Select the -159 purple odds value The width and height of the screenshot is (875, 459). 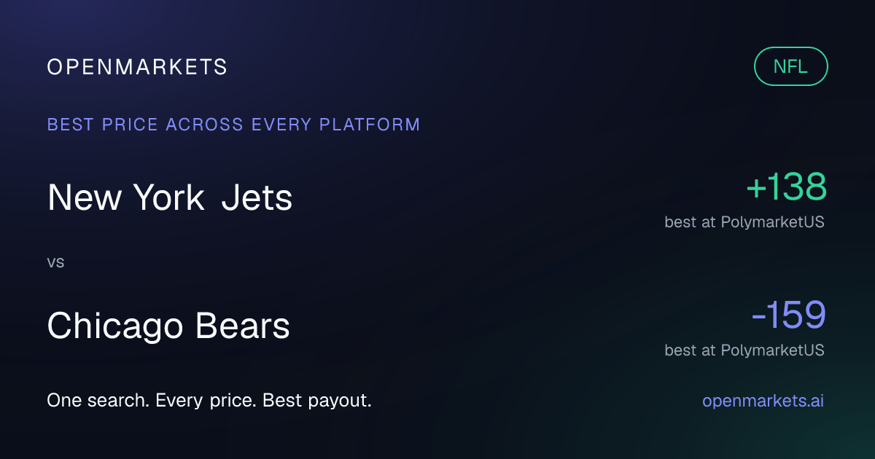point(789,315)
